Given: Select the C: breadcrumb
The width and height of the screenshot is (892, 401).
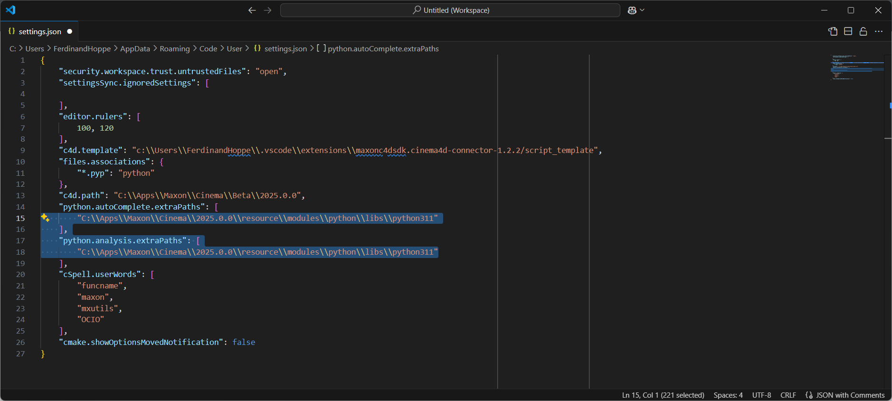Looking at the screenshot, I should (x=13, y=48).
